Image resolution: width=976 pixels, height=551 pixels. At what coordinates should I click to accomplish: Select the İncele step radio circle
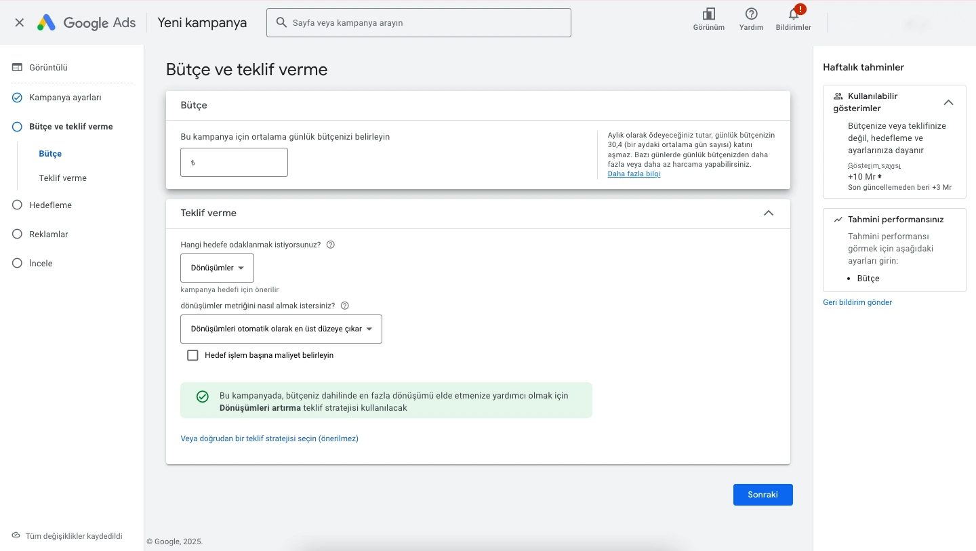point(18,263)
